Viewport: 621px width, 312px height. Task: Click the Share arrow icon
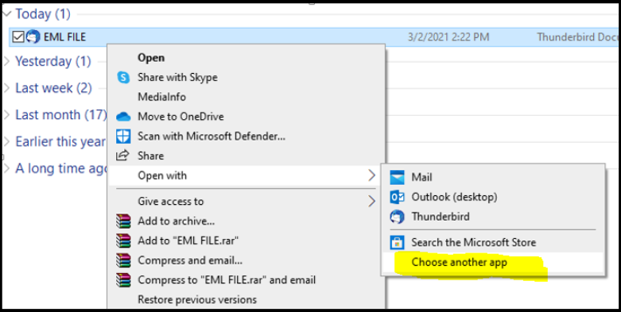122,156
